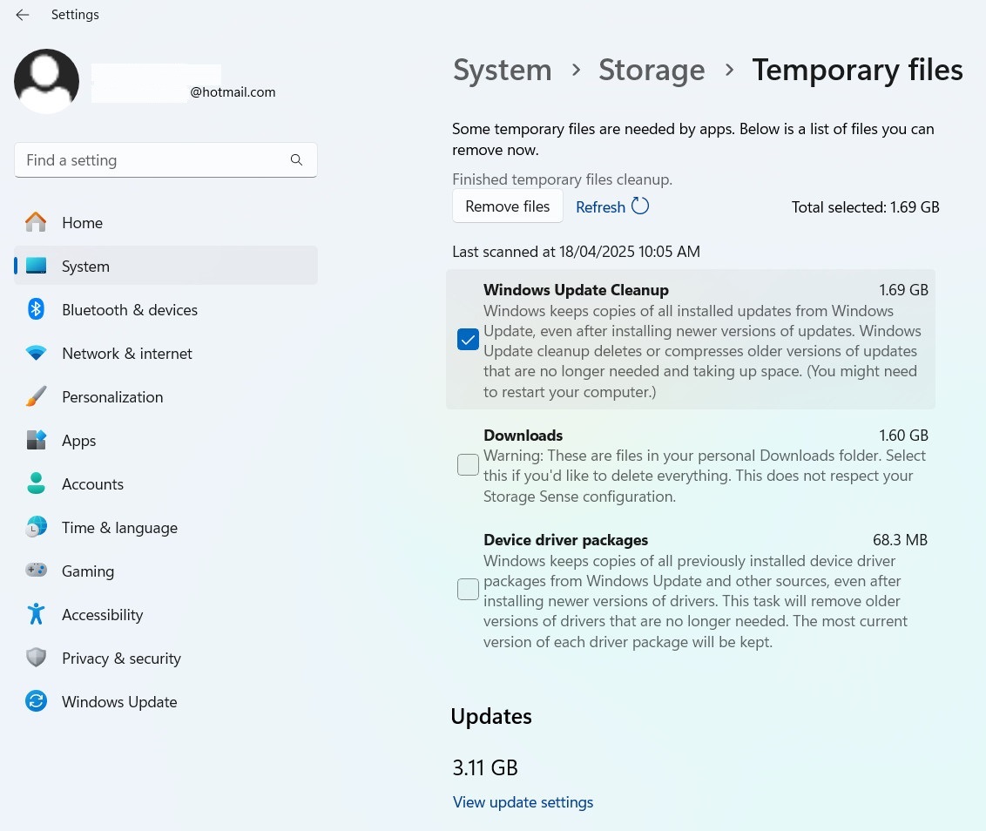Click the search magnifier icon
The width and height of the screenshot is (986, 831).
pos(296,160)
